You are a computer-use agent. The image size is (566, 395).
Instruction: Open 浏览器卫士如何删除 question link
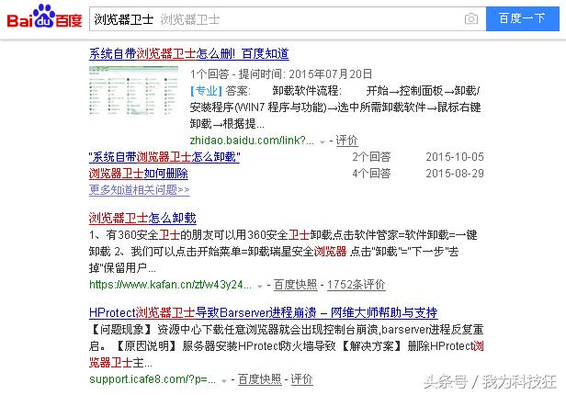click(x=138, y=174)
